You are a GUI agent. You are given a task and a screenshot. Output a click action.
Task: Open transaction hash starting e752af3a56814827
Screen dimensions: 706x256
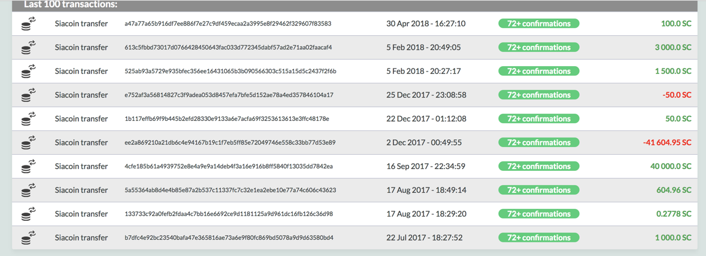coord(229,95)
